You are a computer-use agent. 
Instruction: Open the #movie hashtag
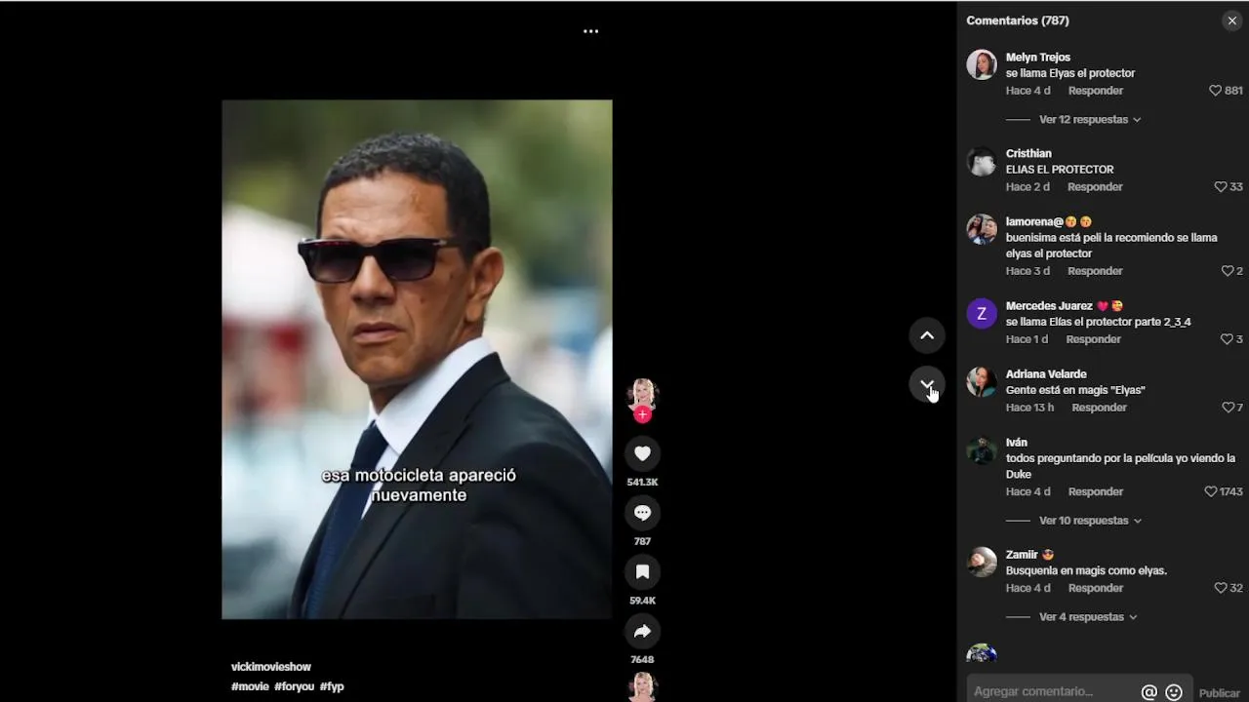[250, 686]
